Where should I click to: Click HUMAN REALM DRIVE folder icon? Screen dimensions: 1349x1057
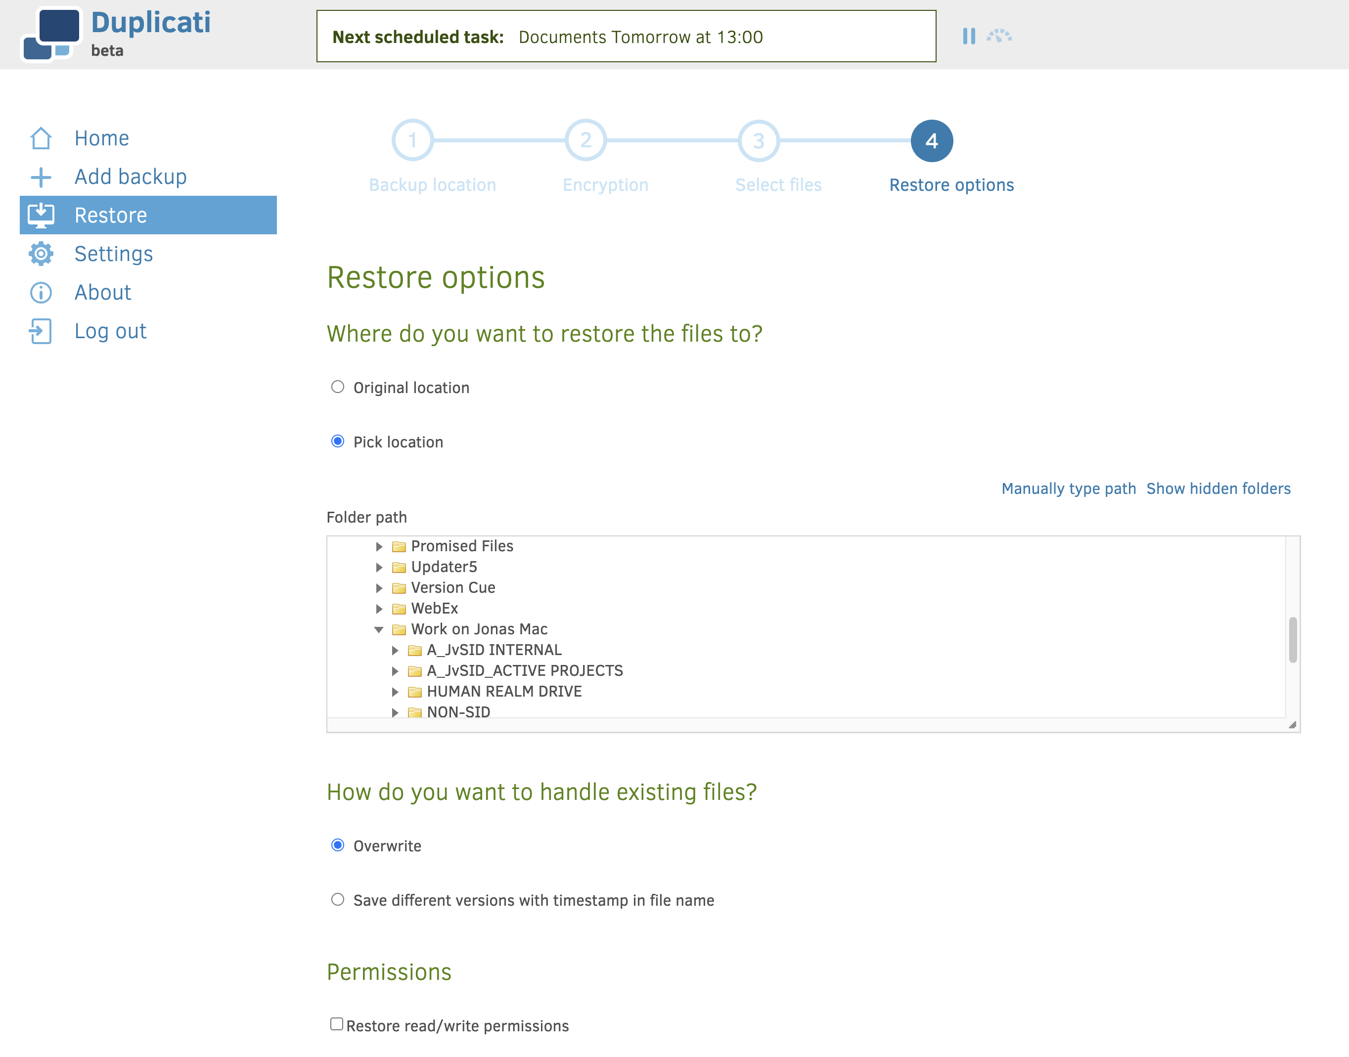[415, 692]
